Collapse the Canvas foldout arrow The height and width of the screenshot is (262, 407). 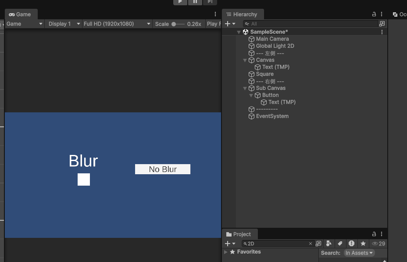245,60
